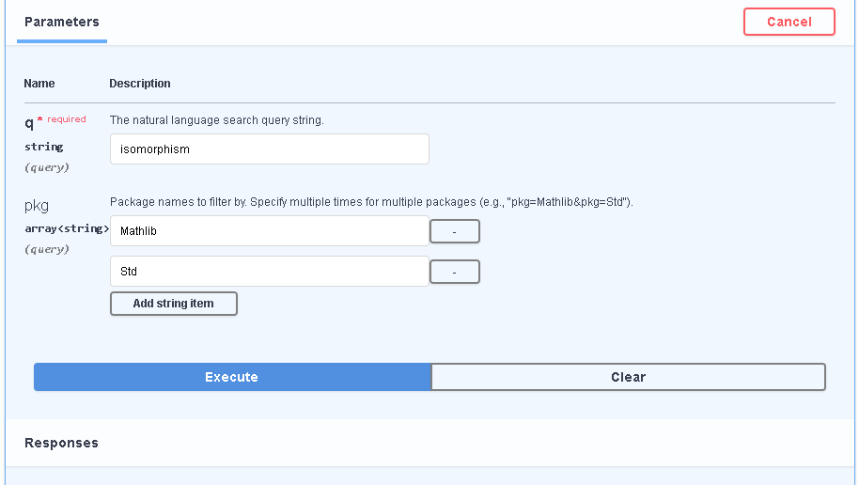Click the q parameter name label
Viewport: 859px width, 485px height.
pyautogui.click(x=29, y=121)
